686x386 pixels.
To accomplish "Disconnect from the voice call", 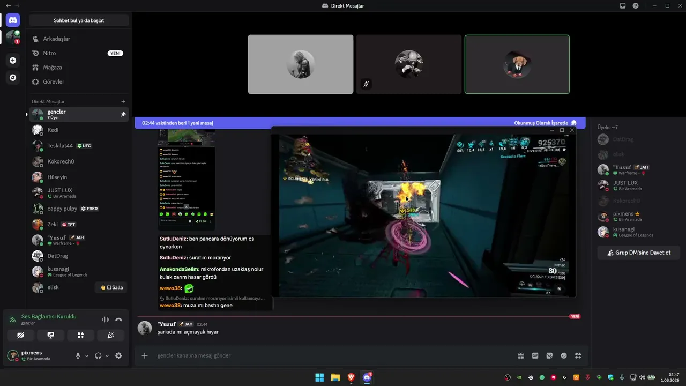I will pos(118,320).
